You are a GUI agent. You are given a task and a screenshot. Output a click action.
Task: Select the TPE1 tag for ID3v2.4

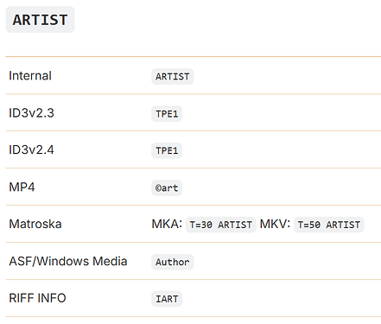click(167, 150)
